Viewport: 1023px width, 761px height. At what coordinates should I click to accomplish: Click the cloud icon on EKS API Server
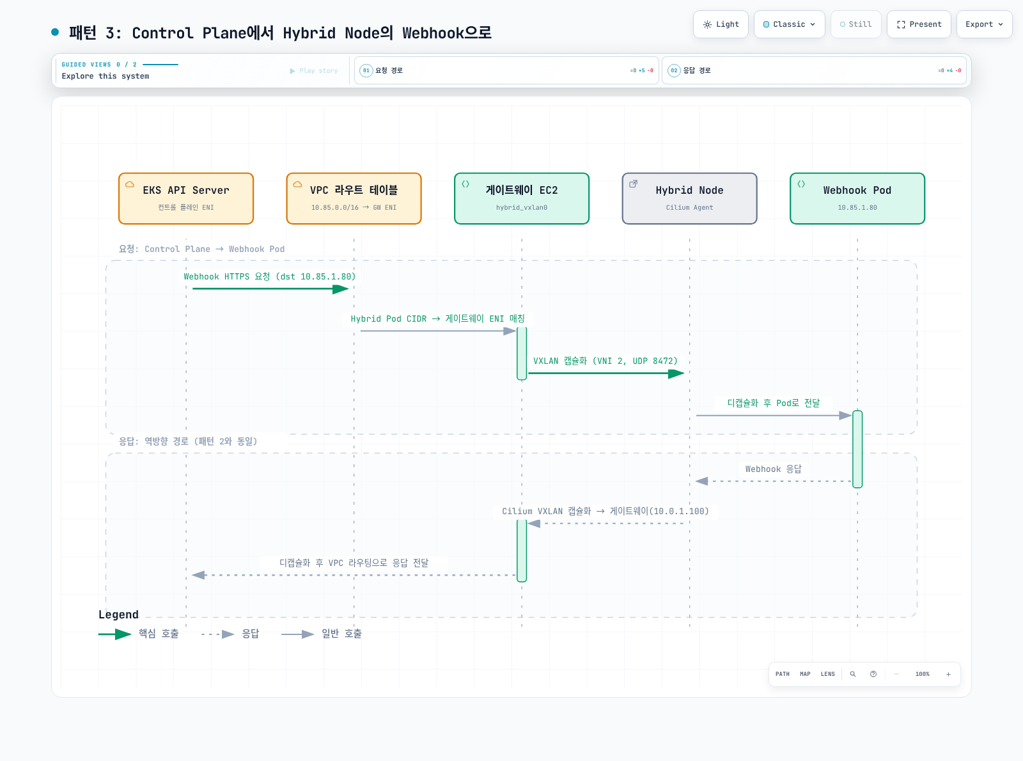click(130, 184)
